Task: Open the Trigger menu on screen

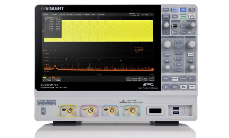Action: coord(70,14)
